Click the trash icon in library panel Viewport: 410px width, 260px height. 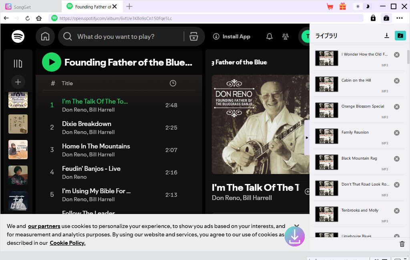pyautogui.click(x=402, y=244)
